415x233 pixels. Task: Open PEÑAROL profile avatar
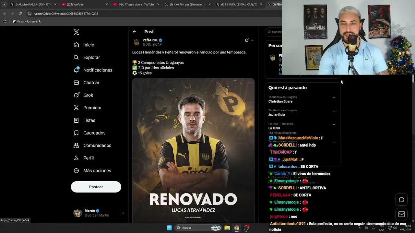(x=136, y=42)
